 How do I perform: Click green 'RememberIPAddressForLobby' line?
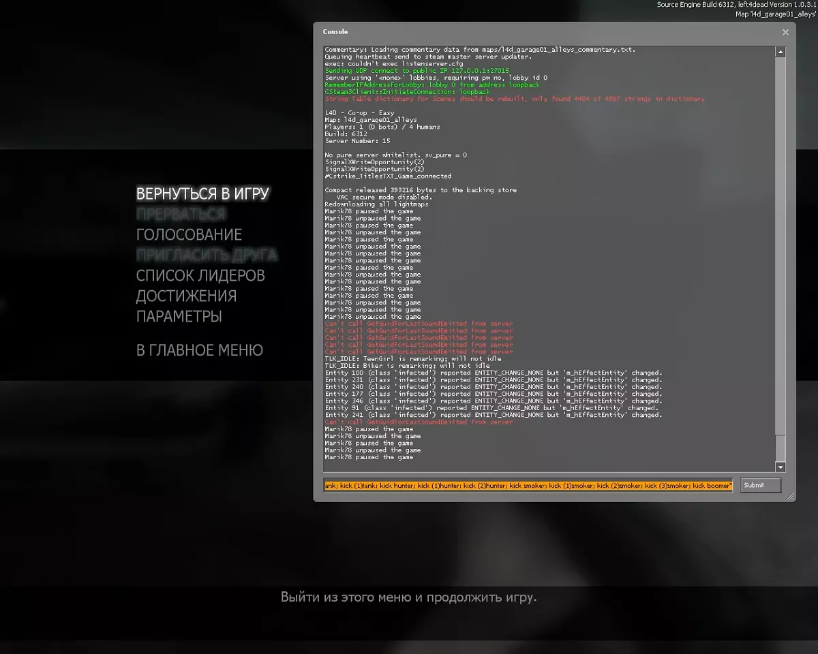(x=432, y=84)
